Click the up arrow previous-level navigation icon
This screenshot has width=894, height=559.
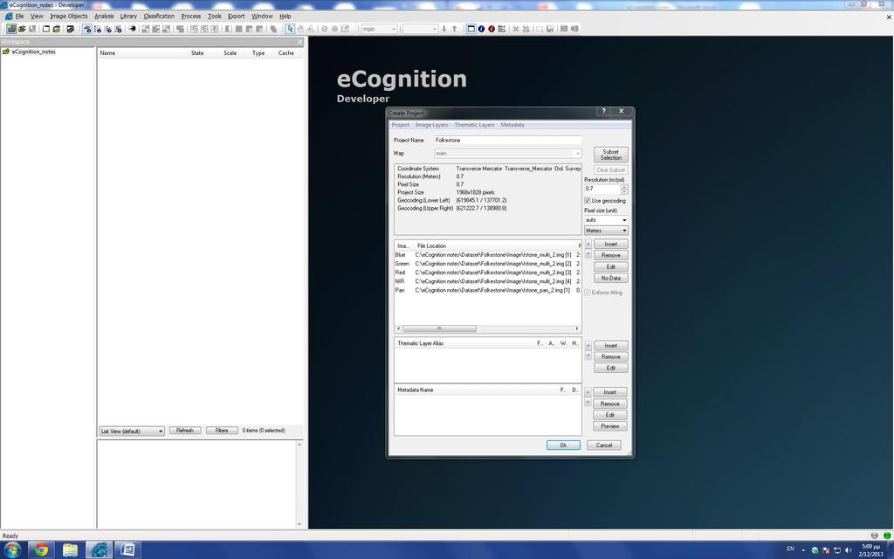click(x=454, y=29)
